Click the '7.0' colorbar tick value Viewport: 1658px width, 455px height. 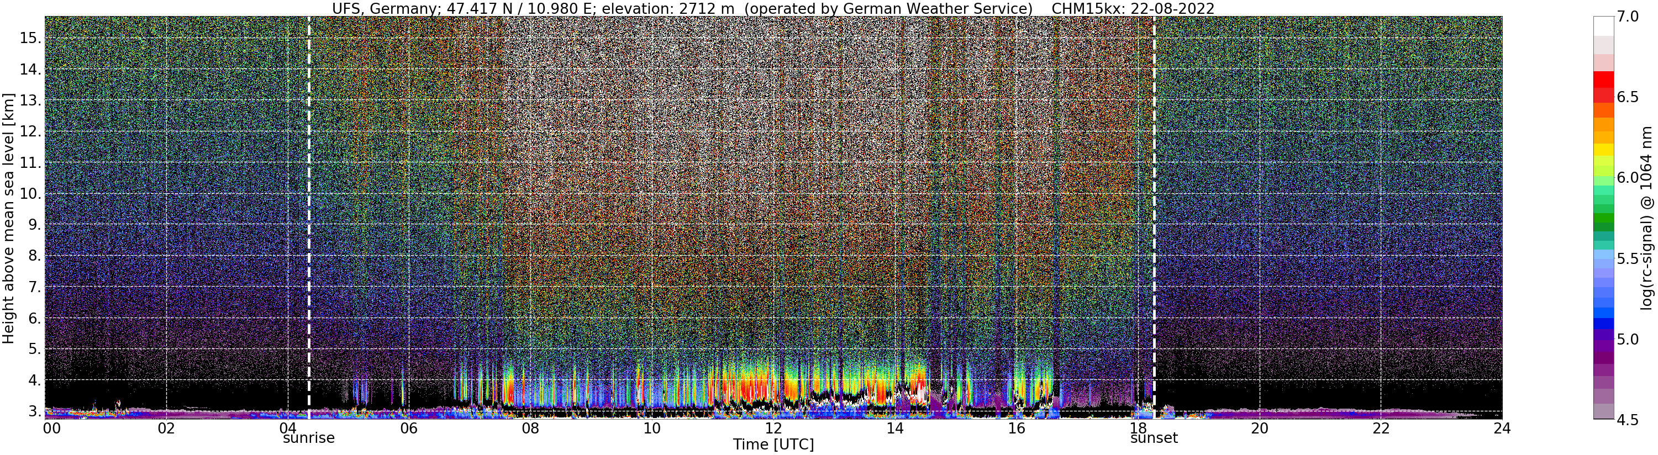point(1627,17)
